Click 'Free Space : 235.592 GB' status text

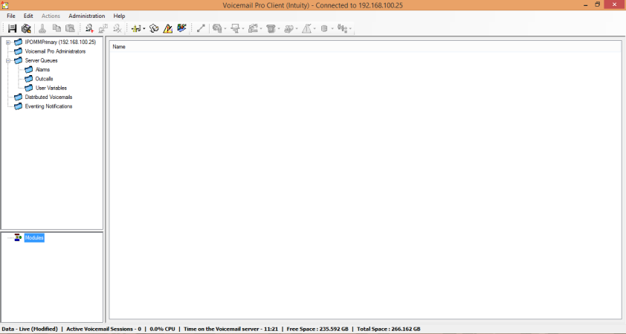[317, 330]
